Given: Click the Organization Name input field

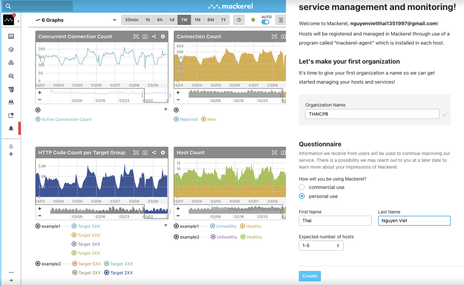Looking at the screenshot, I should pos(372,114).
